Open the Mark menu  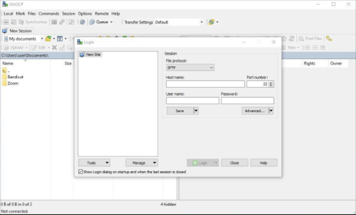point(20,14)
